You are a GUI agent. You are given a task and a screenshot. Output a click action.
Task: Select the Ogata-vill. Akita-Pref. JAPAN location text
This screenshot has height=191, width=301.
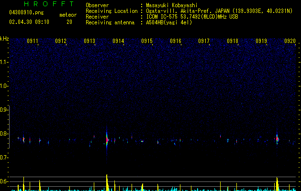point(219,11)
